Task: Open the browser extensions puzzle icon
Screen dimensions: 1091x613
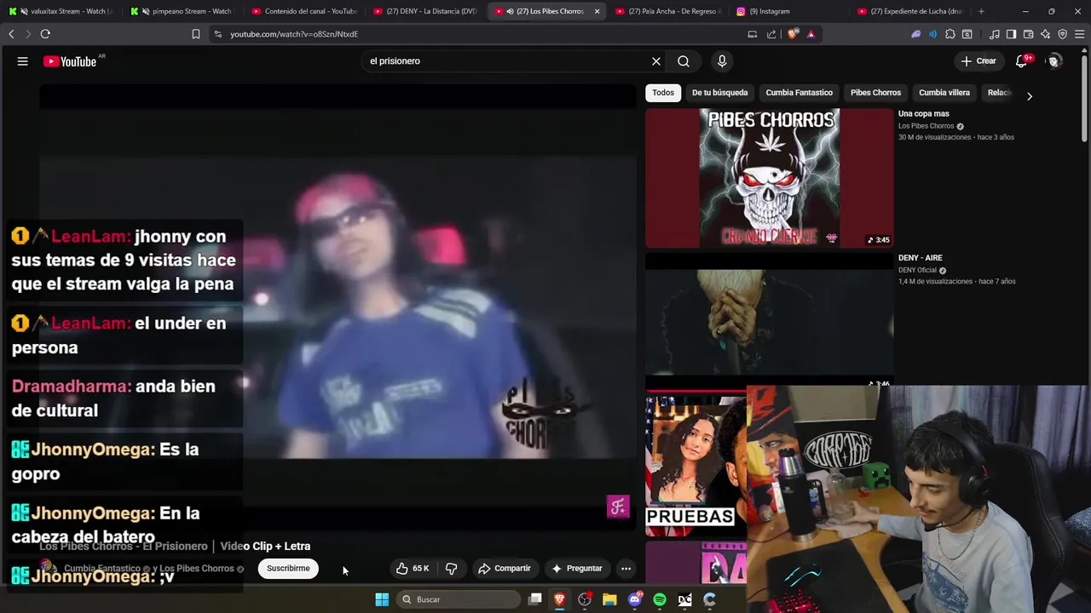Action: 950,34
